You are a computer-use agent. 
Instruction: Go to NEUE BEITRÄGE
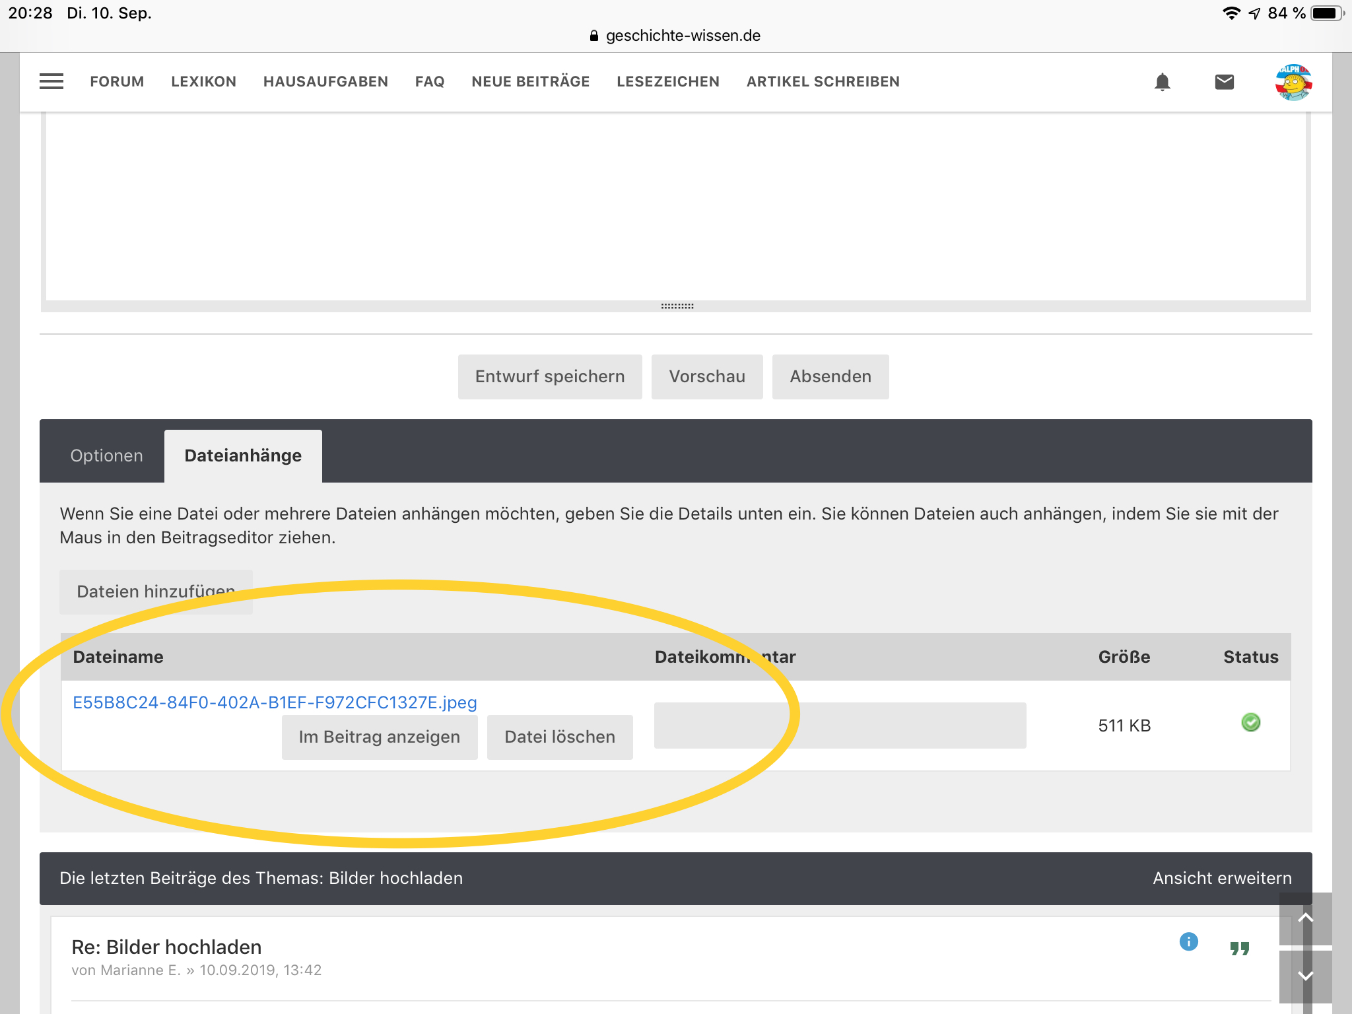click(530, 82)
